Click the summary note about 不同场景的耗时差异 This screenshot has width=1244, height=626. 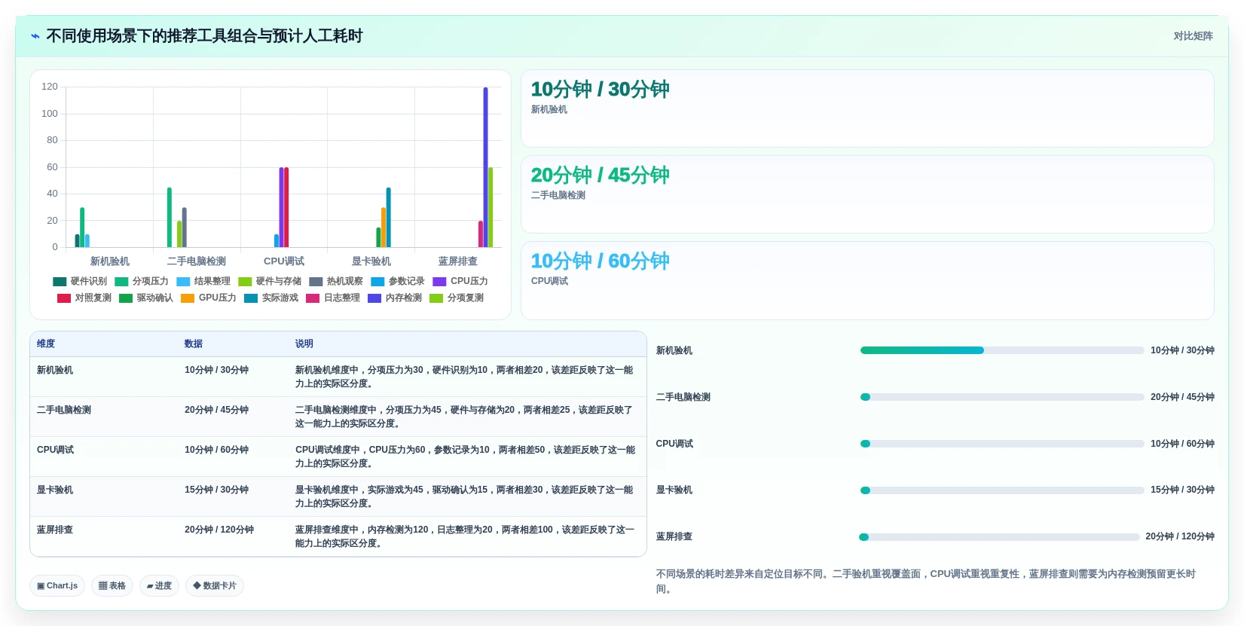click(x=926, y=582)
